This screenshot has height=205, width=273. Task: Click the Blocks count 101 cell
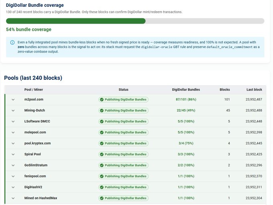[x=227, y=99]
